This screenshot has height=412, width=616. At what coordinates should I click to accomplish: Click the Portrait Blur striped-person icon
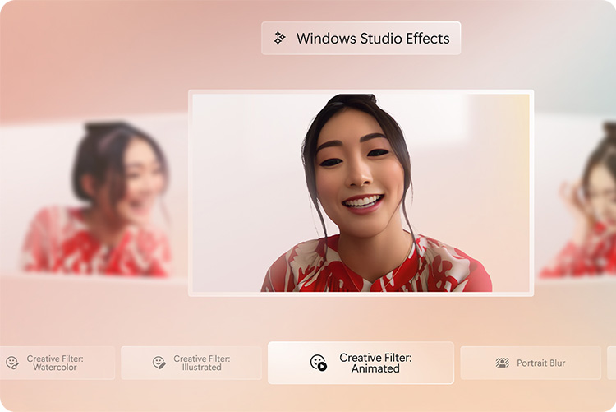click(503, 363)
